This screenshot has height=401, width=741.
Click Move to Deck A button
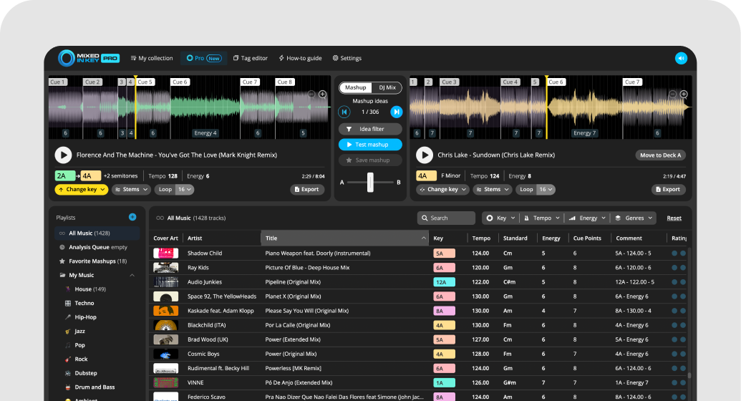[x=660, y=155]
